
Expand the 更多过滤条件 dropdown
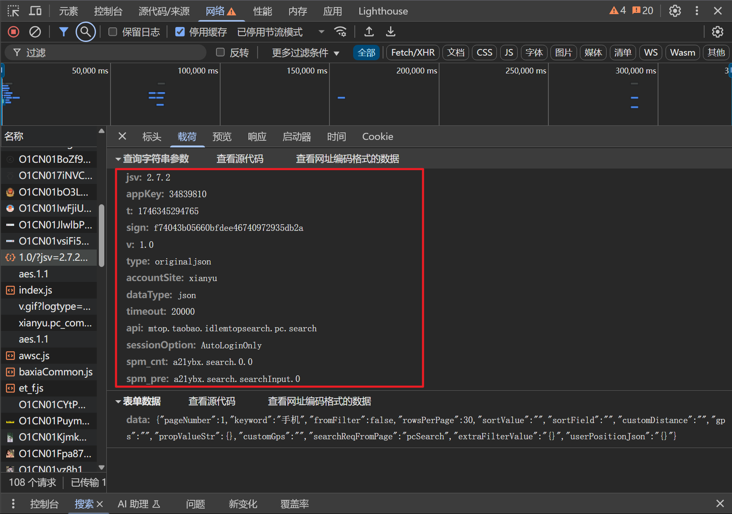(305, 53)
